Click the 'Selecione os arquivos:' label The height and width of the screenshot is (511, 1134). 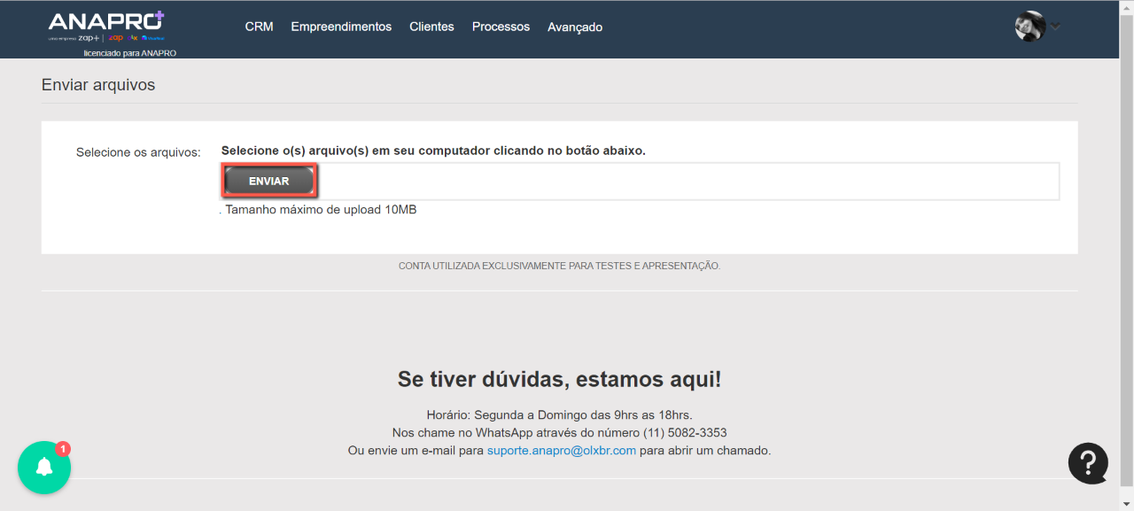138,152
